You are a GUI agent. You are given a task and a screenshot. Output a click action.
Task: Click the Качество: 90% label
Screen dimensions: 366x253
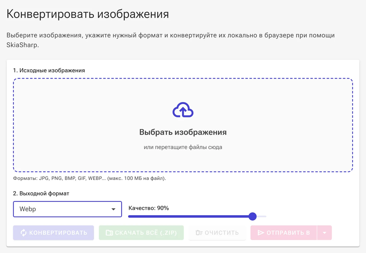click(148, 208)
